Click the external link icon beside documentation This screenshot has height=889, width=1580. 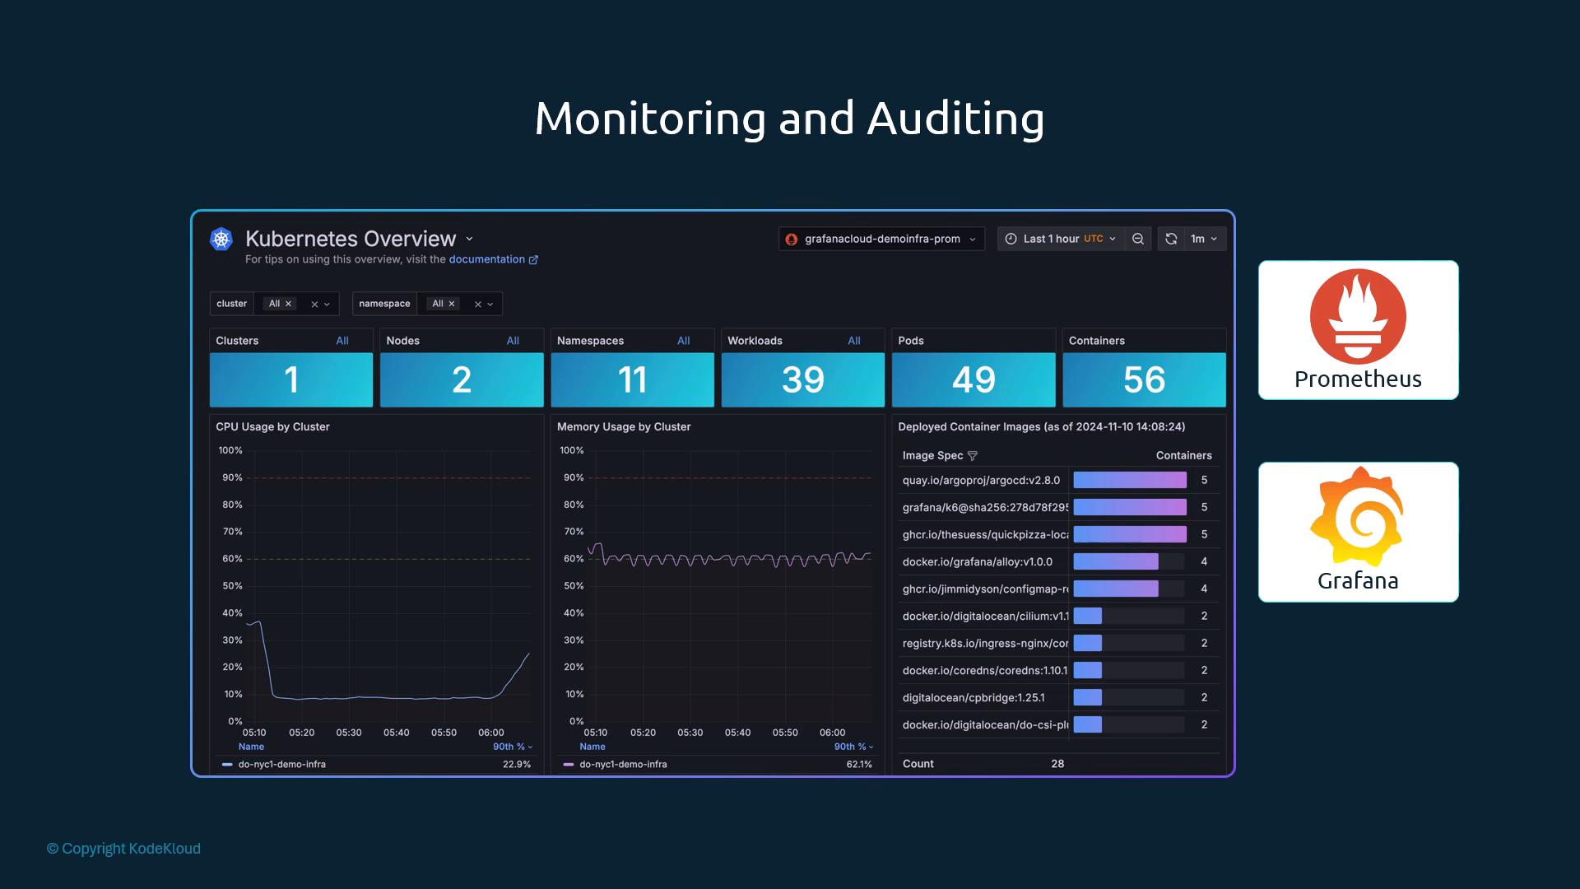533,259
